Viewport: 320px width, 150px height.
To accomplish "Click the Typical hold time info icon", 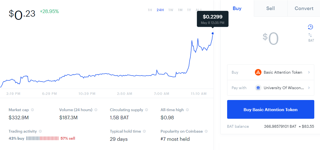I will [145, 131].
